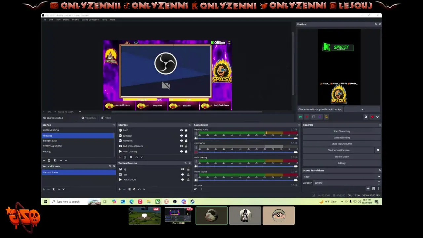Open Settings from Controls panel

pyautogui.click(x=342, y=163)
